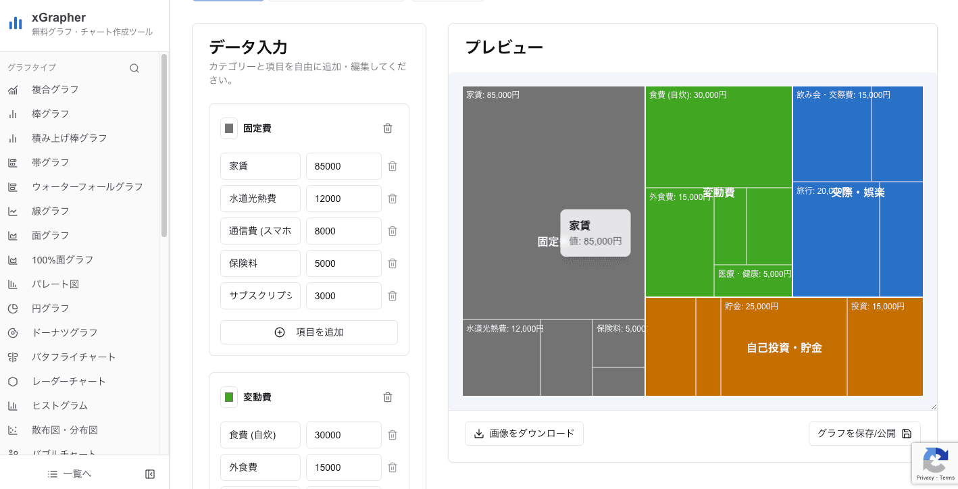Open the green 変動費 color swatch
This screenshot has height=489, width=958.
pos(229,397)
